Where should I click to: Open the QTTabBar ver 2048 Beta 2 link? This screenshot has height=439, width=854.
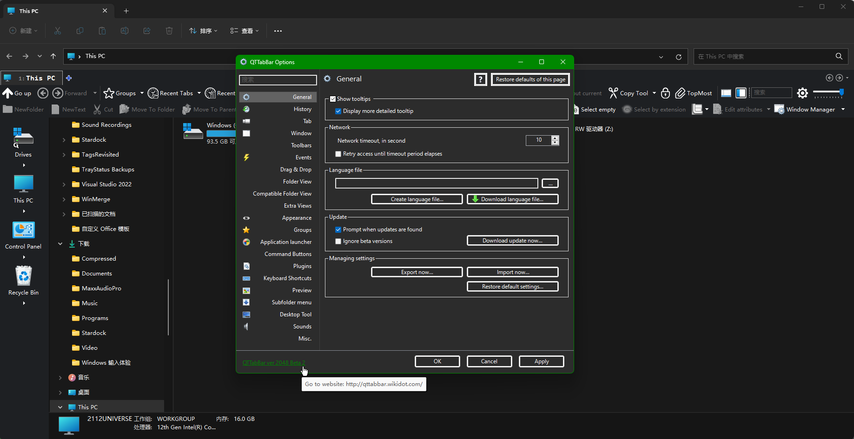[273, 362]
